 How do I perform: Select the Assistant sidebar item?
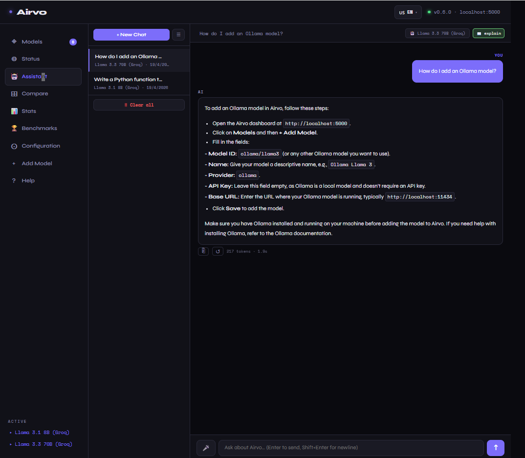pyautogui.click(x=43, y=77)
